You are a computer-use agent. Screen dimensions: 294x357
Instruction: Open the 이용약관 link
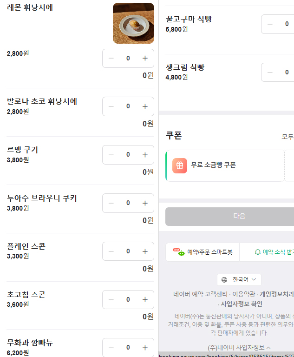(x=244, y=294)
